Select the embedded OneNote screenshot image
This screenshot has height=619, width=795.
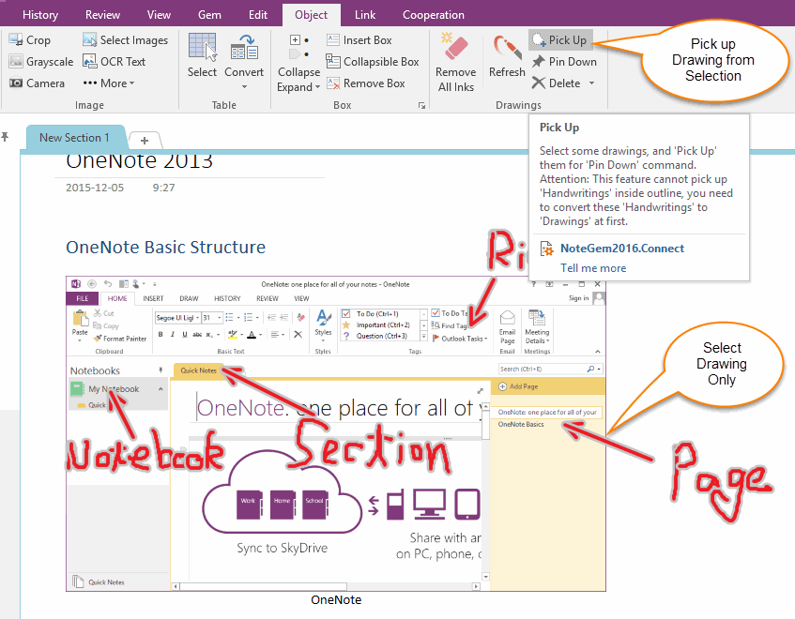click(x=336, y=433)
